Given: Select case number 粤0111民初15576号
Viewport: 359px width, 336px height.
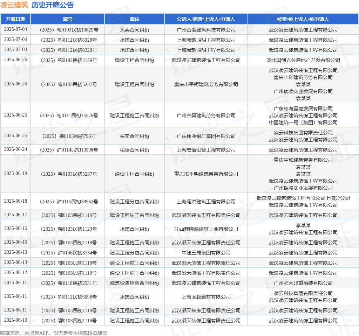Looking at the screenshot, I should click(x=69, y=115).
